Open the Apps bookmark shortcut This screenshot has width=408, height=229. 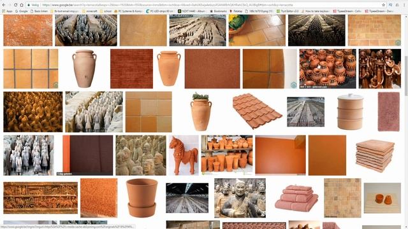[7, 11]
